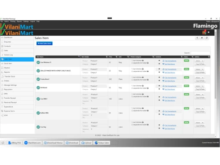Open the Admin menu in the menu bar
The image size is (220, 165).
pyautogui.click(x=7, y=22)
